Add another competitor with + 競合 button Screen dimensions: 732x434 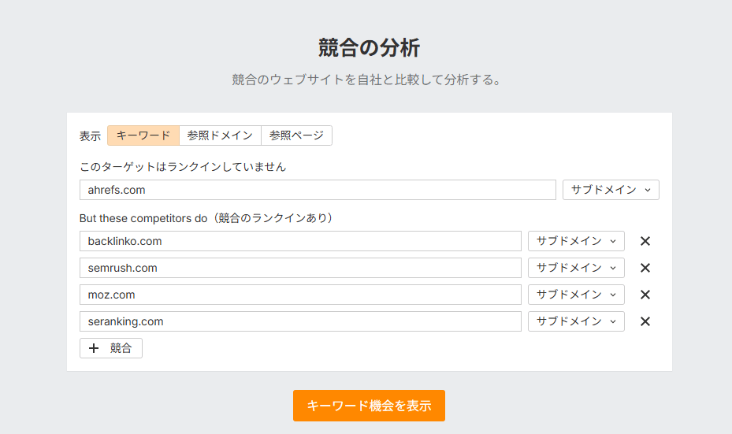(111, 348)
